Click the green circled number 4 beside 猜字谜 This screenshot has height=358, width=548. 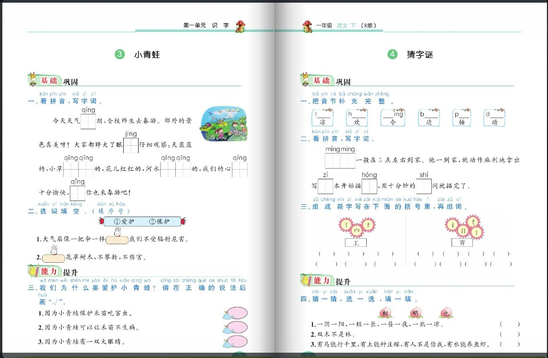point(392,54)
